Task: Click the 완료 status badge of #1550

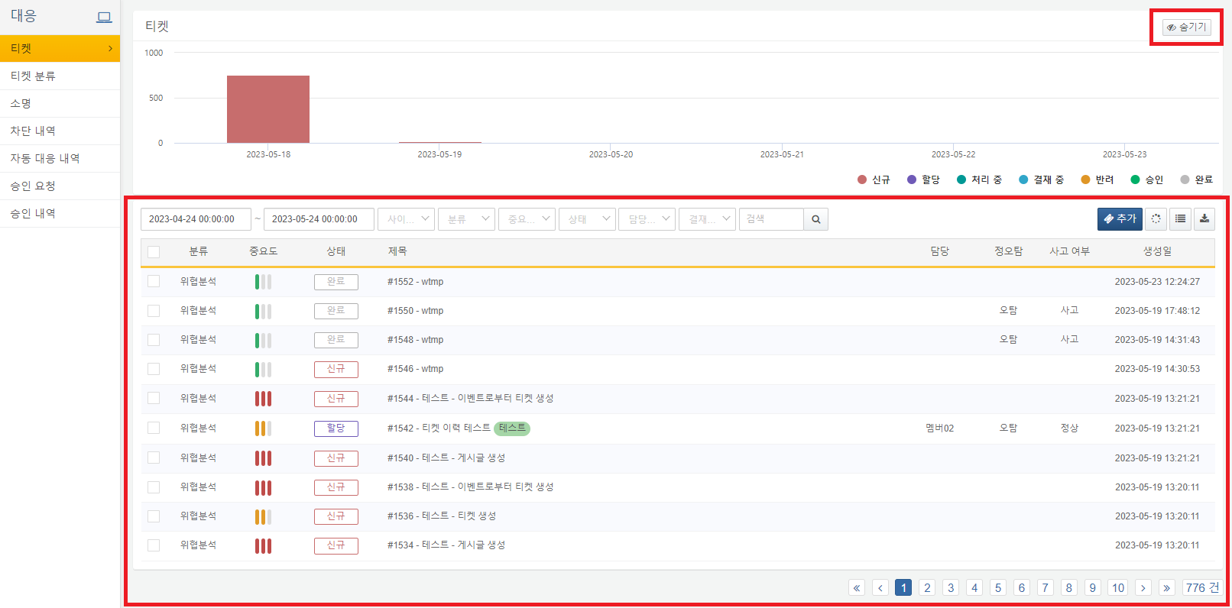Action: tap(336, 311)
